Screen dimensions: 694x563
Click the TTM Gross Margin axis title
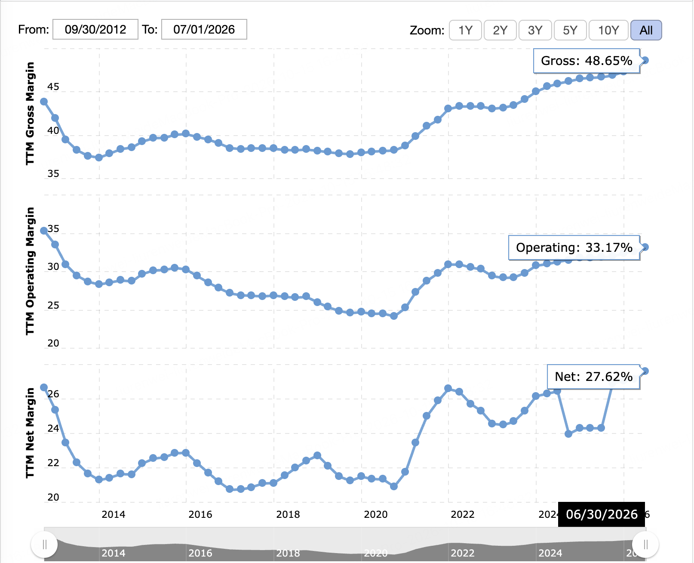click(x=30, y=113)
